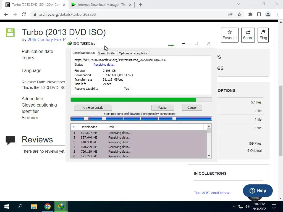This screenshot has width=283, height=212.
Task: Switch to Internet Download Manager browser tab
Action: click(x=101, y=5)
